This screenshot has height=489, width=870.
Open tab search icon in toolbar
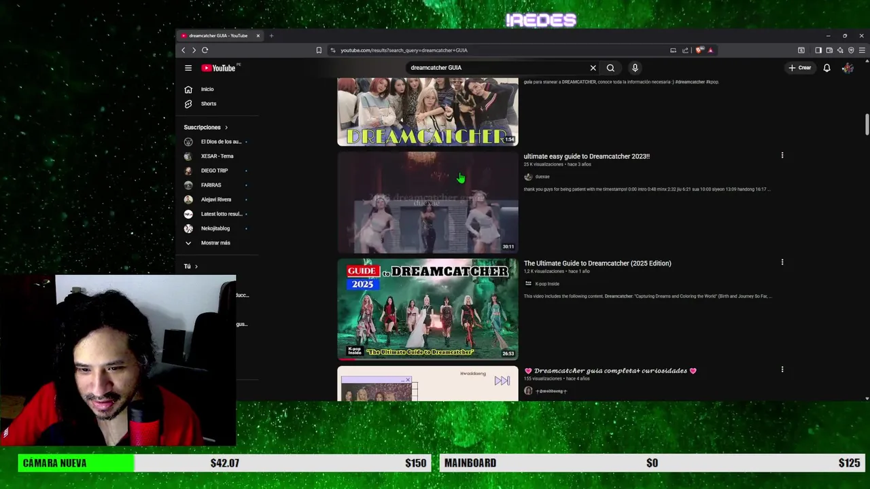coord(801,50)
